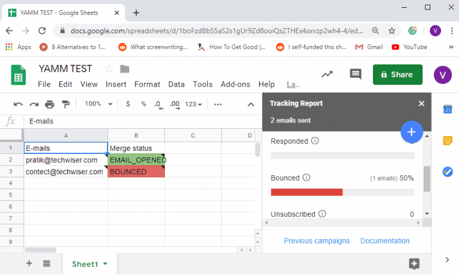The image size is (459, 275).
Task: Expand the Sheet1 tab options arrow
Action: [x=106, y=264]
